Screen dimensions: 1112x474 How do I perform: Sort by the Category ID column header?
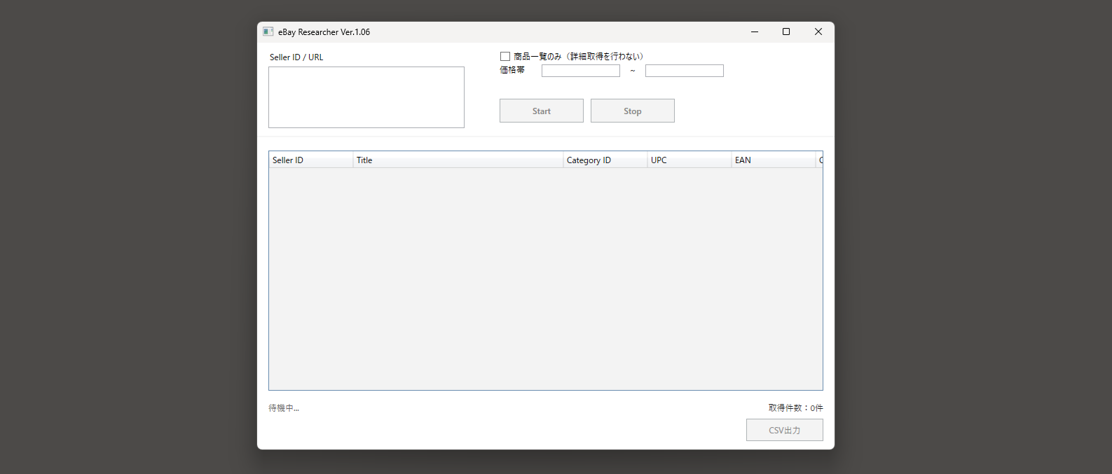click(605, 160)
